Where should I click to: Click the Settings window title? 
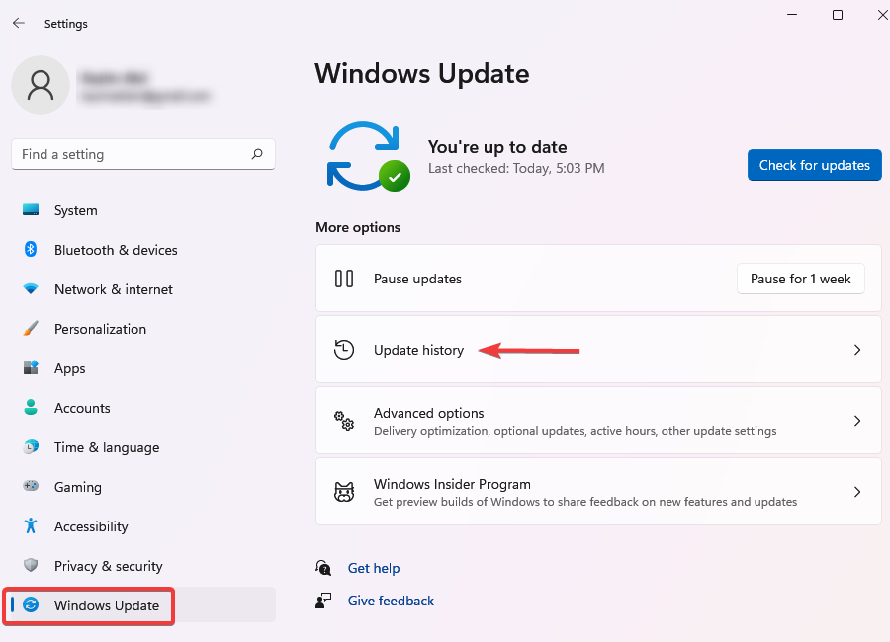coord(66,24)
